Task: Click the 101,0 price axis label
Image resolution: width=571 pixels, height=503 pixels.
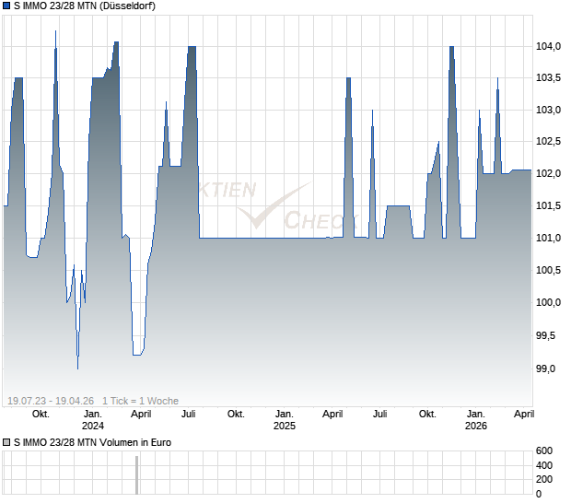Action: (x=548, y=238)
